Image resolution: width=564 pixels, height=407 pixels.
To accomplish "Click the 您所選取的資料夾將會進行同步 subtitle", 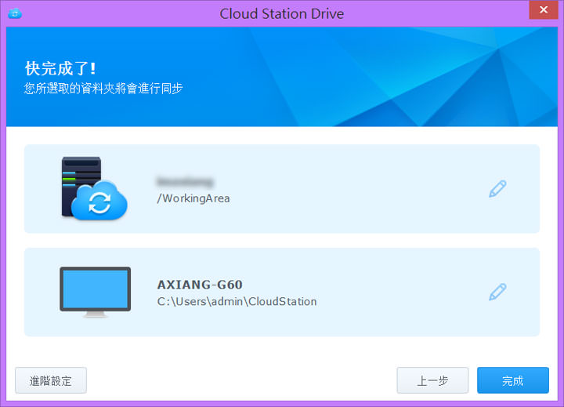I will coord(103,88).
